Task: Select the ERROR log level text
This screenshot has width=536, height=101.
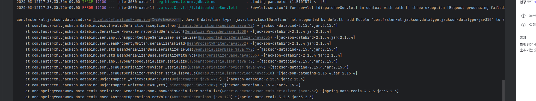Action: (88, 8)
